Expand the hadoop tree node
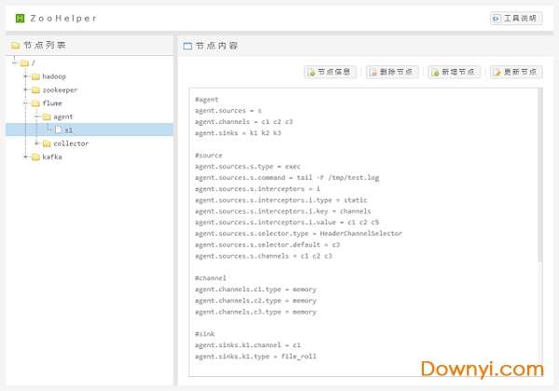Viewport: 559px width, 391px height. point(25,76)
